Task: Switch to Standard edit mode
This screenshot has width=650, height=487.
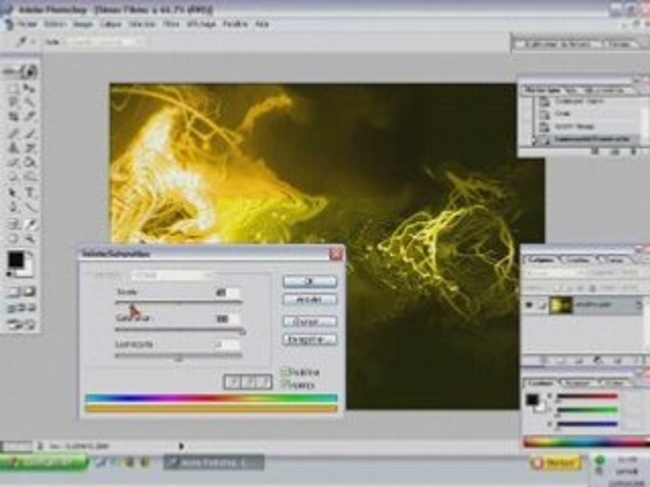Action: coord(13,292)
